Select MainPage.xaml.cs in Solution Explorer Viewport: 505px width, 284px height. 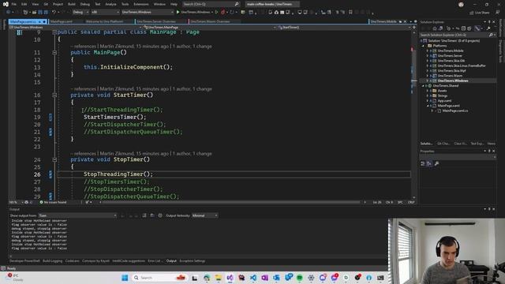pyautogui.click(x=455, y=110)
